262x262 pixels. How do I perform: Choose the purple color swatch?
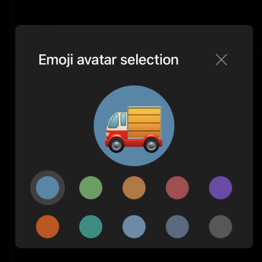(x=221, y=188)
